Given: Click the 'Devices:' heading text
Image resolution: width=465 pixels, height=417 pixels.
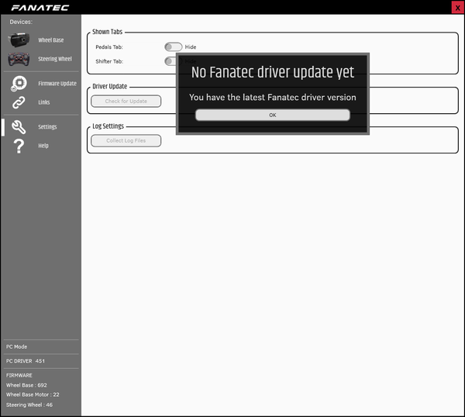Looking at the screenshot, I should pyautogui.click(x=21, y=22).
